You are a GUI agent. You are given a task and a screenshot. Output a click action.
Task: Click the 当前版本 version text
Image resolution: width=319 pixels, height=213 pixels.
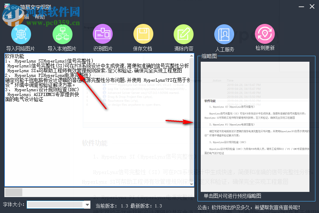pos(112,206)
